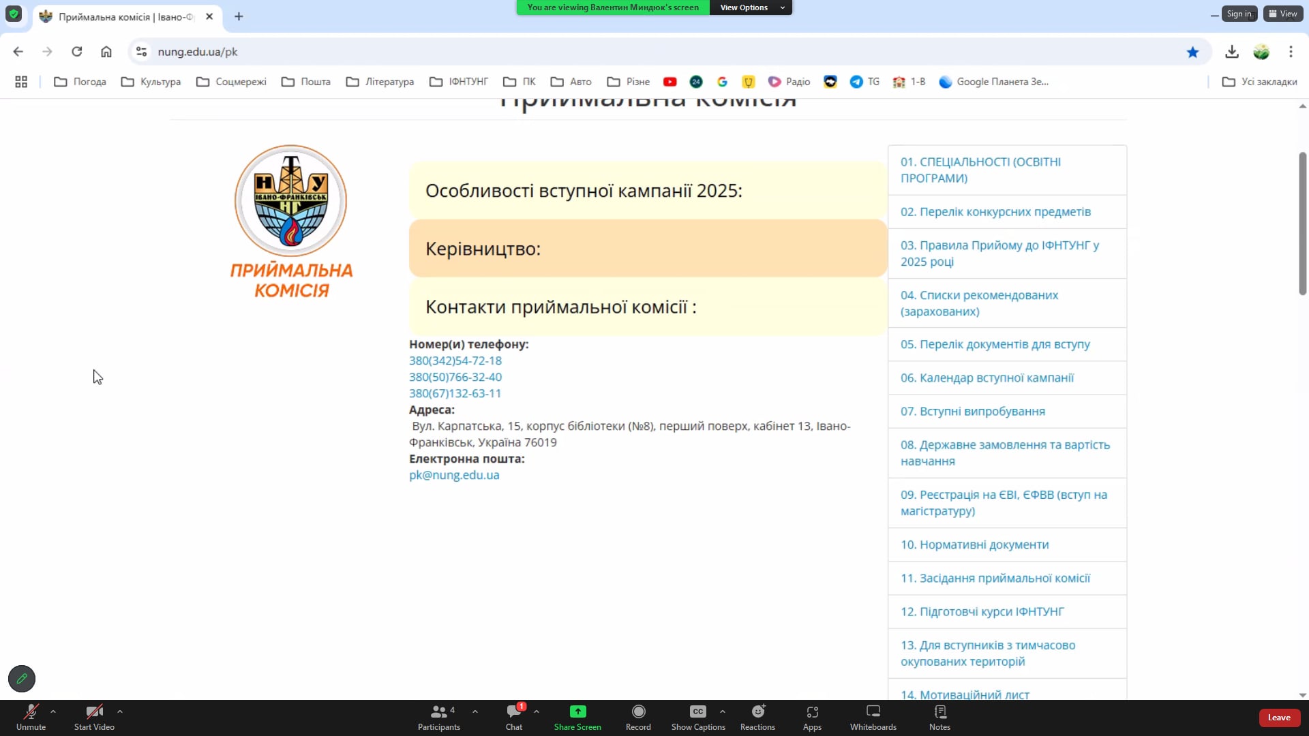
Task: Open Література bookmark folder
Action: click(x=380, y=82)
